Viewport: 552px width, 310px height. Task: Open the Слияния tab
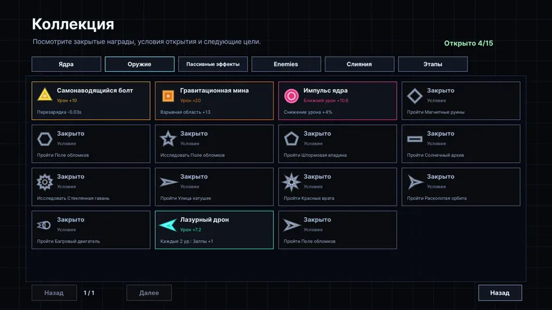click(359, 64)
